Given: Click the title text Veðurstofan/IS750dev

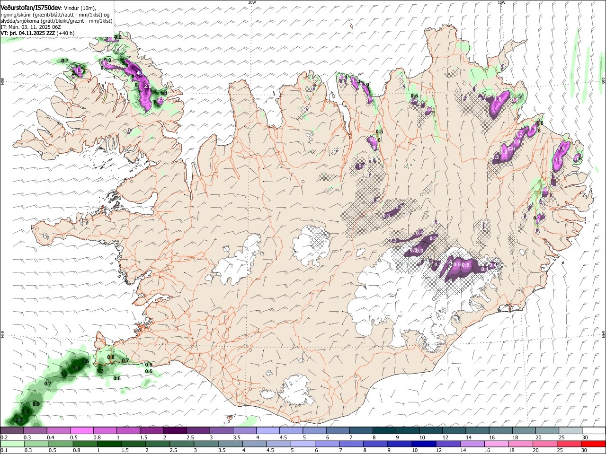Looking at the screenshot, I should pyautogui.click(x=30, y=7).
